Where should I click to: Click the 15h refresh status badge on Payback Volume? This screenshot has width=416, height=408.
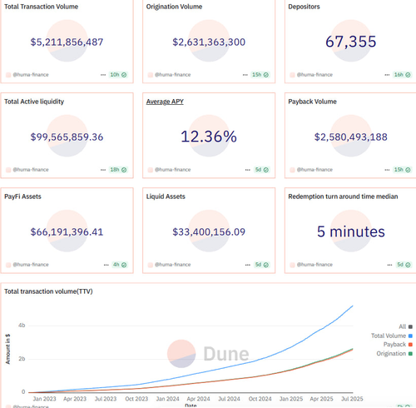tap(402, 170)
